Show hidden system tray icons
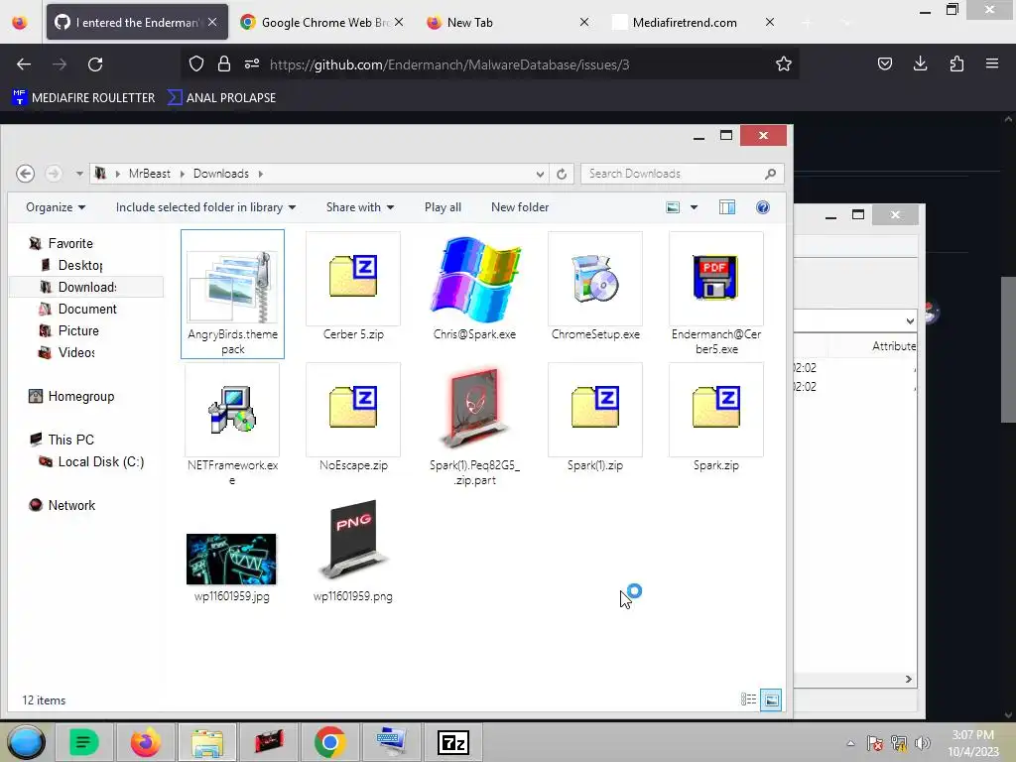The width and height of the screenshot is (1016, 762). pyautogui.click(x=850, y=743)
